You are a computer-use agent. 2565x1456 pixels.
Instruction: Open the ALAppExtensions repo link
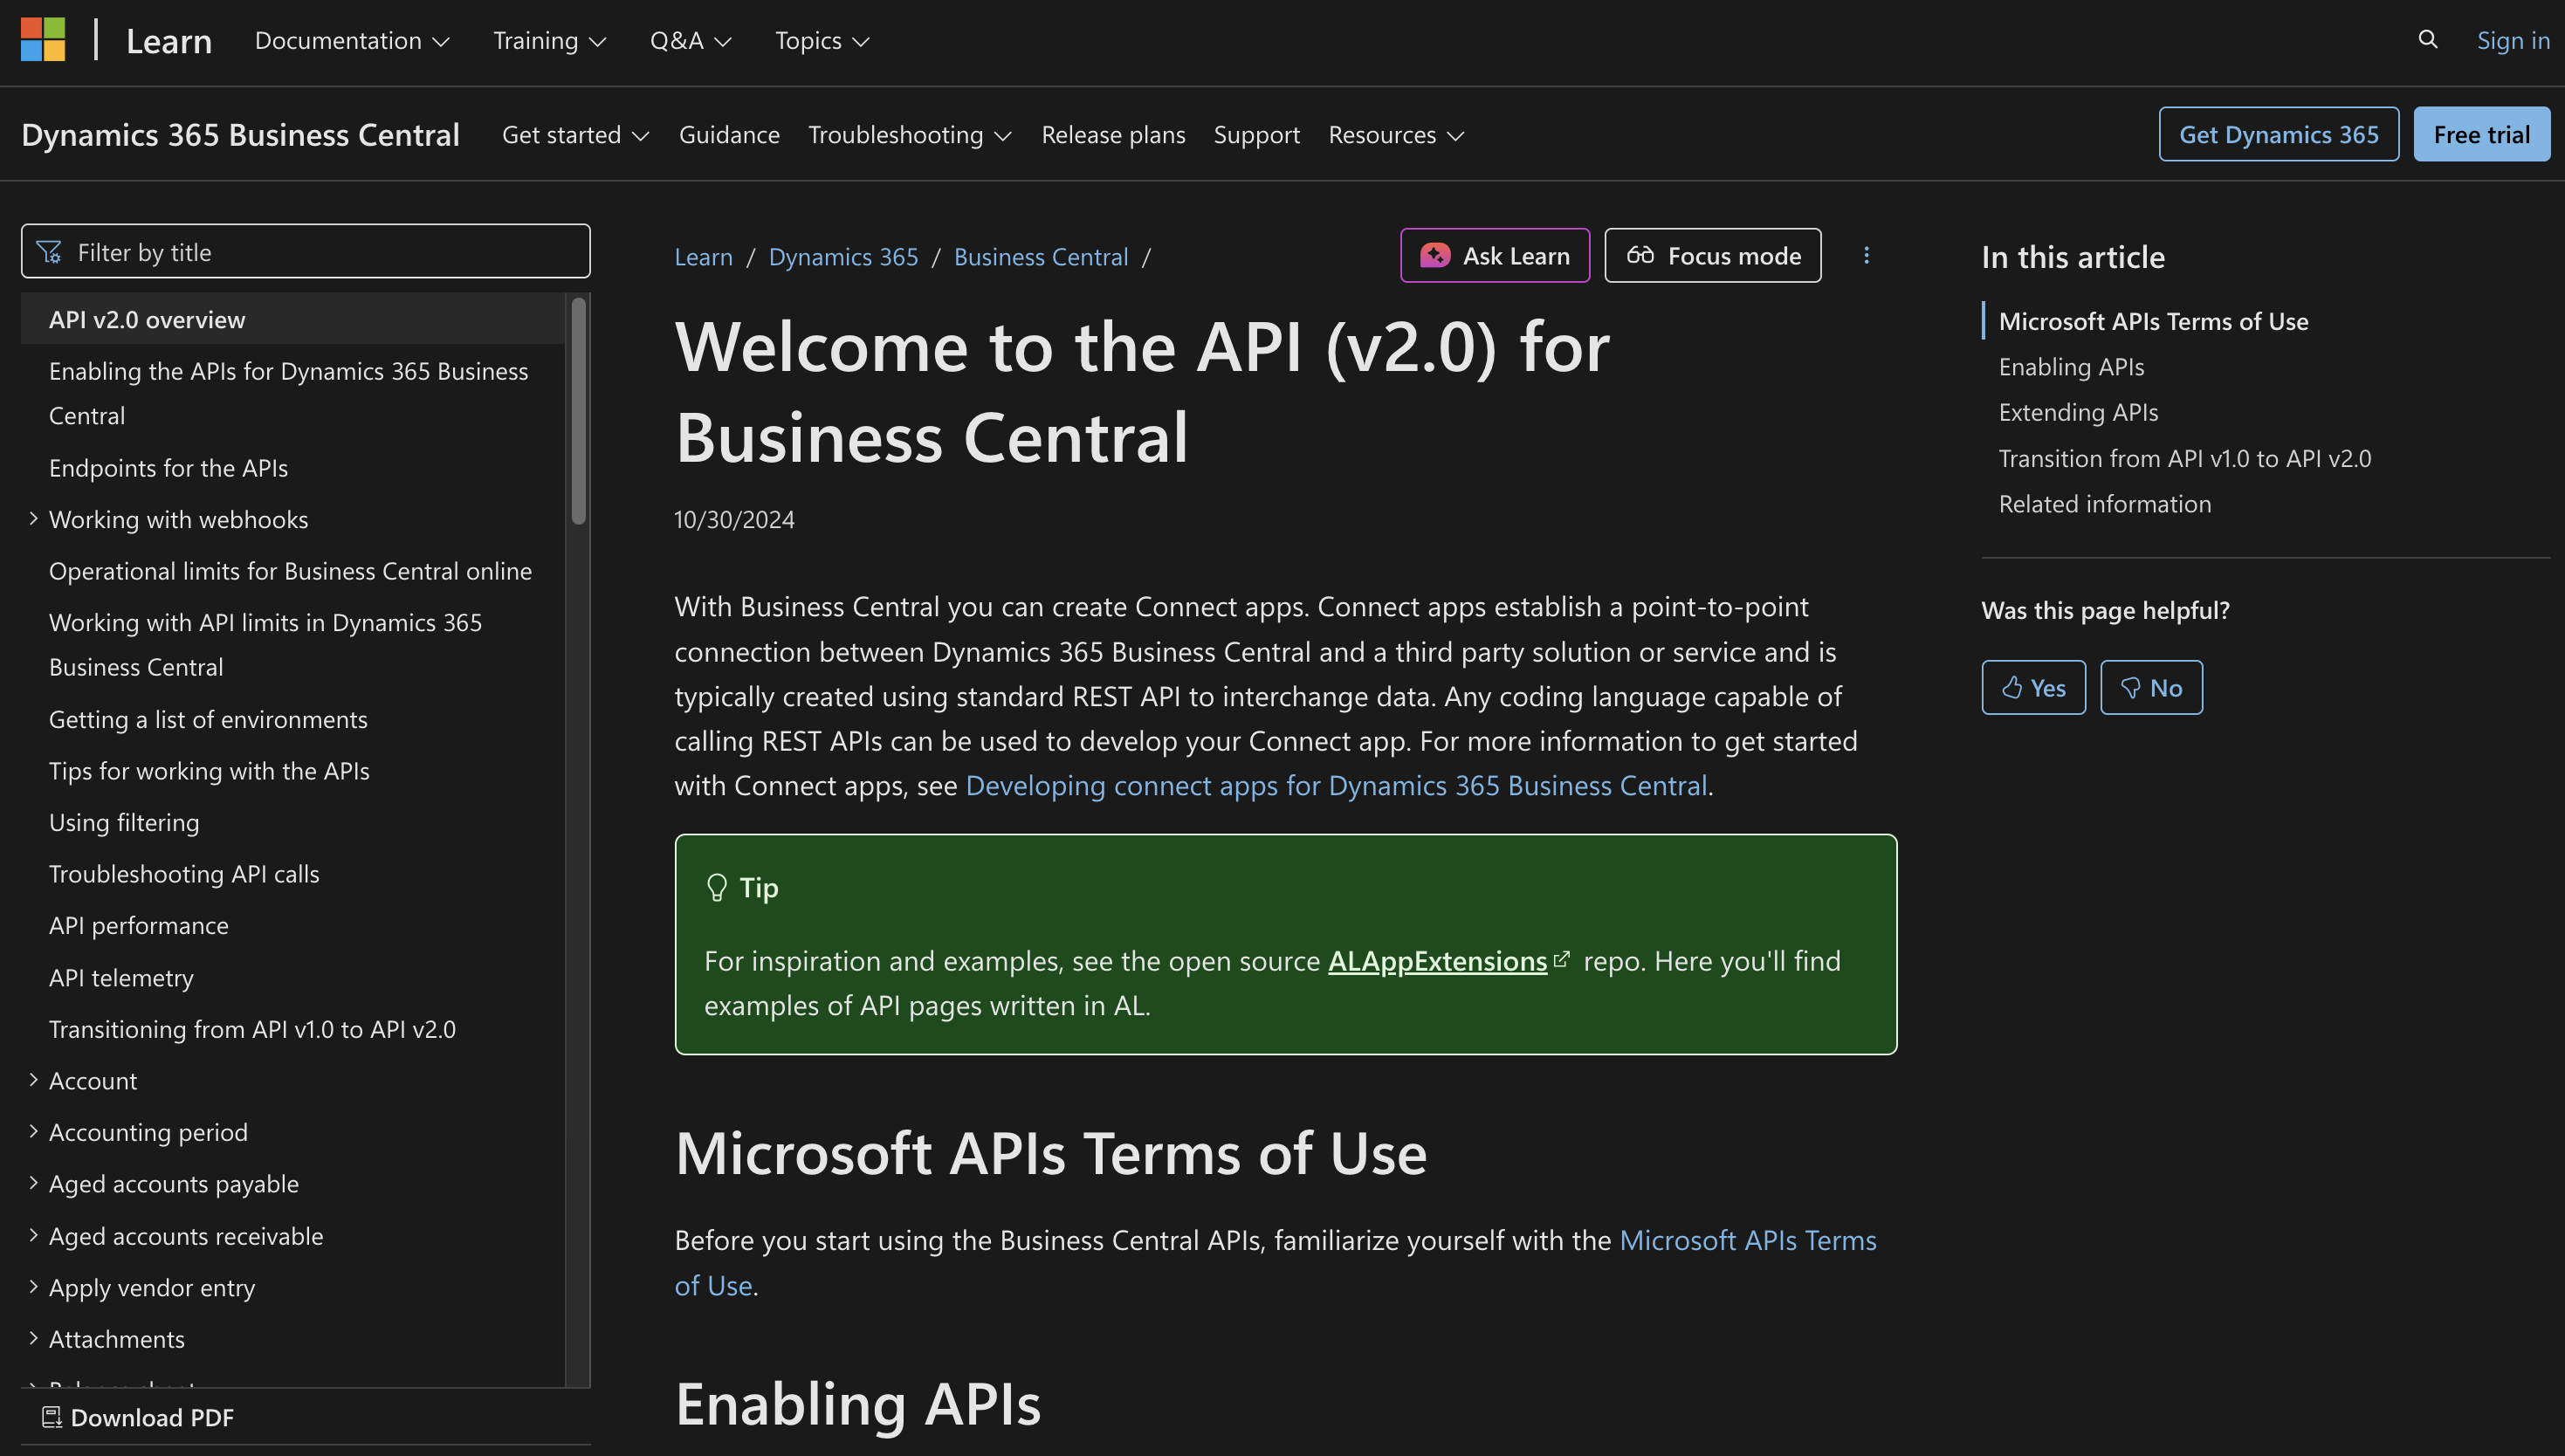[x=1437, y=961]
